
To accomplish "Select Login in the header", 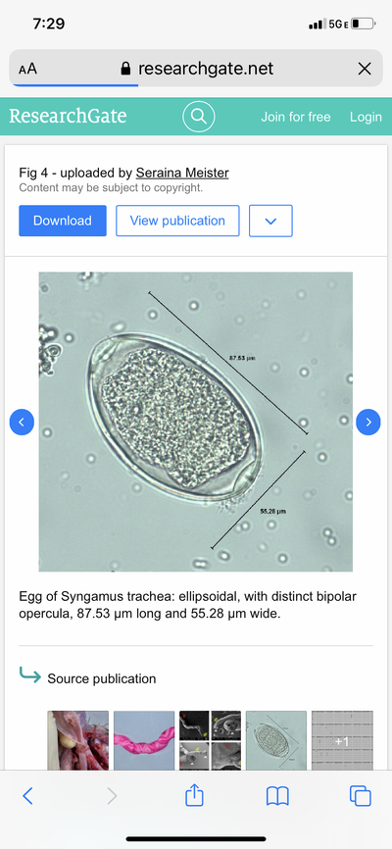I will tap(366, 117).
